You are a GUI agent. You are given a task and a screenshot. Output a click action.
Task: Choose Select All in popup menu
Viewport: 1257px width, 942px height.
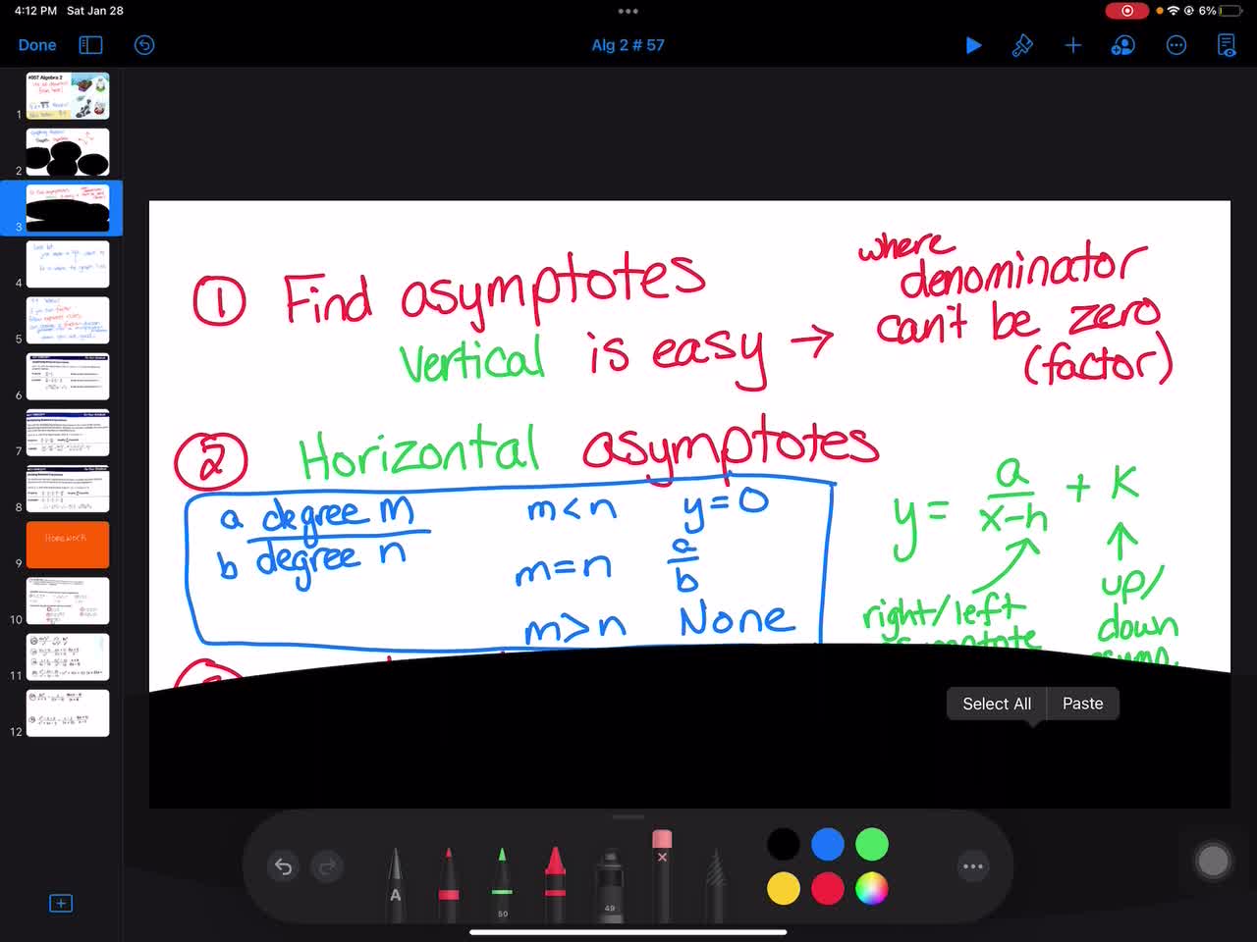pos(997,704)
